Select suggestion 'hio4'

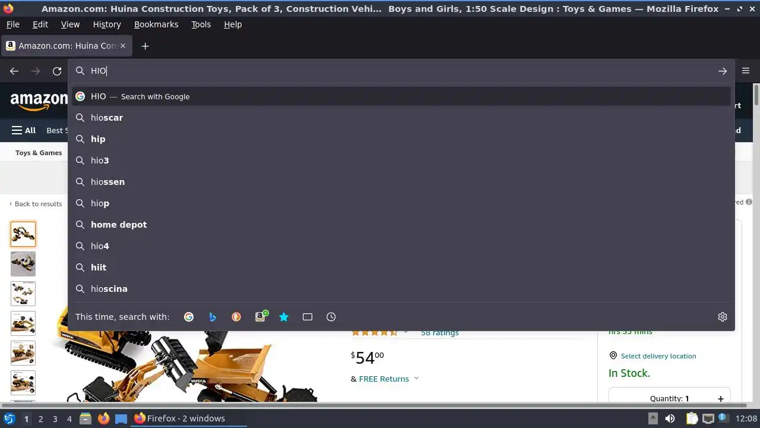401,246
